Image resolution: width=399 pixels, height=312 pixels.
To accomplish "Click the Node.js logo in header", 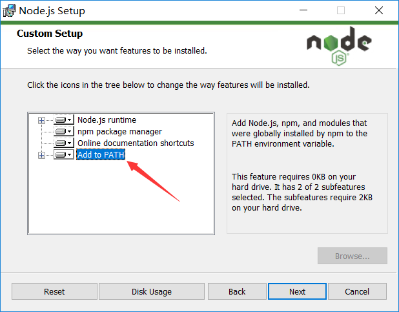I will click(x=339, y=46).
